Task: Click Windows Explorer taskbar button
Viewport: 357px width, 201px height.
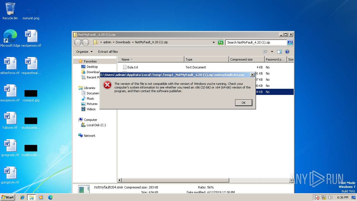Action: [31, 197]
